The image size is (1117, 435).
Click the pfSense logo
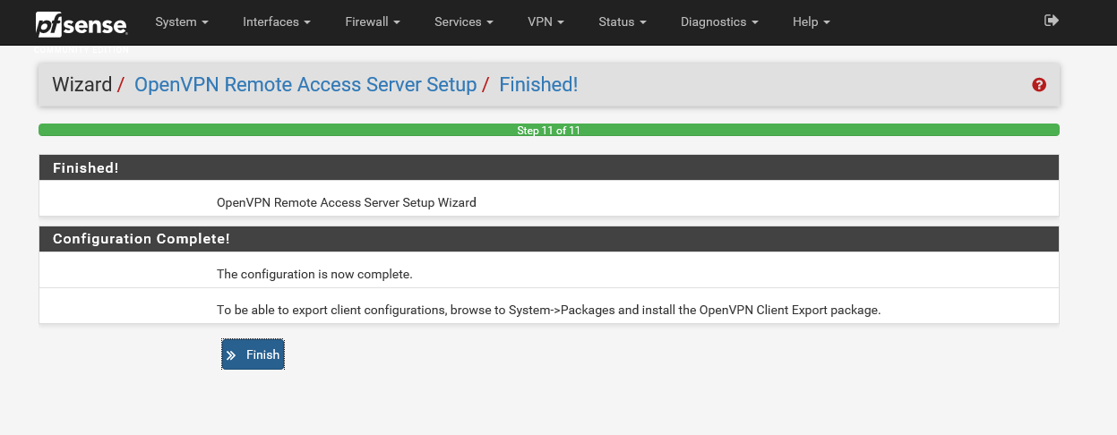(x=82, y=23)
